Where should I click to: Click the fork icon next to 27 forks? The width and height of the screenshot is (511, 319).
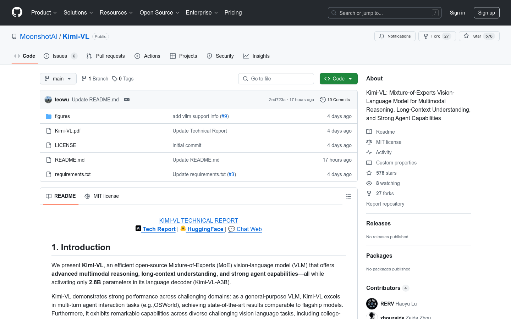coord(369,194)
